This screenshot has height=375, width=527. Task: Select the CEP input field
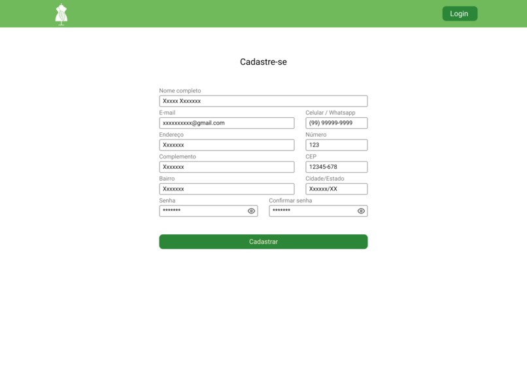(x=336, y=167)
